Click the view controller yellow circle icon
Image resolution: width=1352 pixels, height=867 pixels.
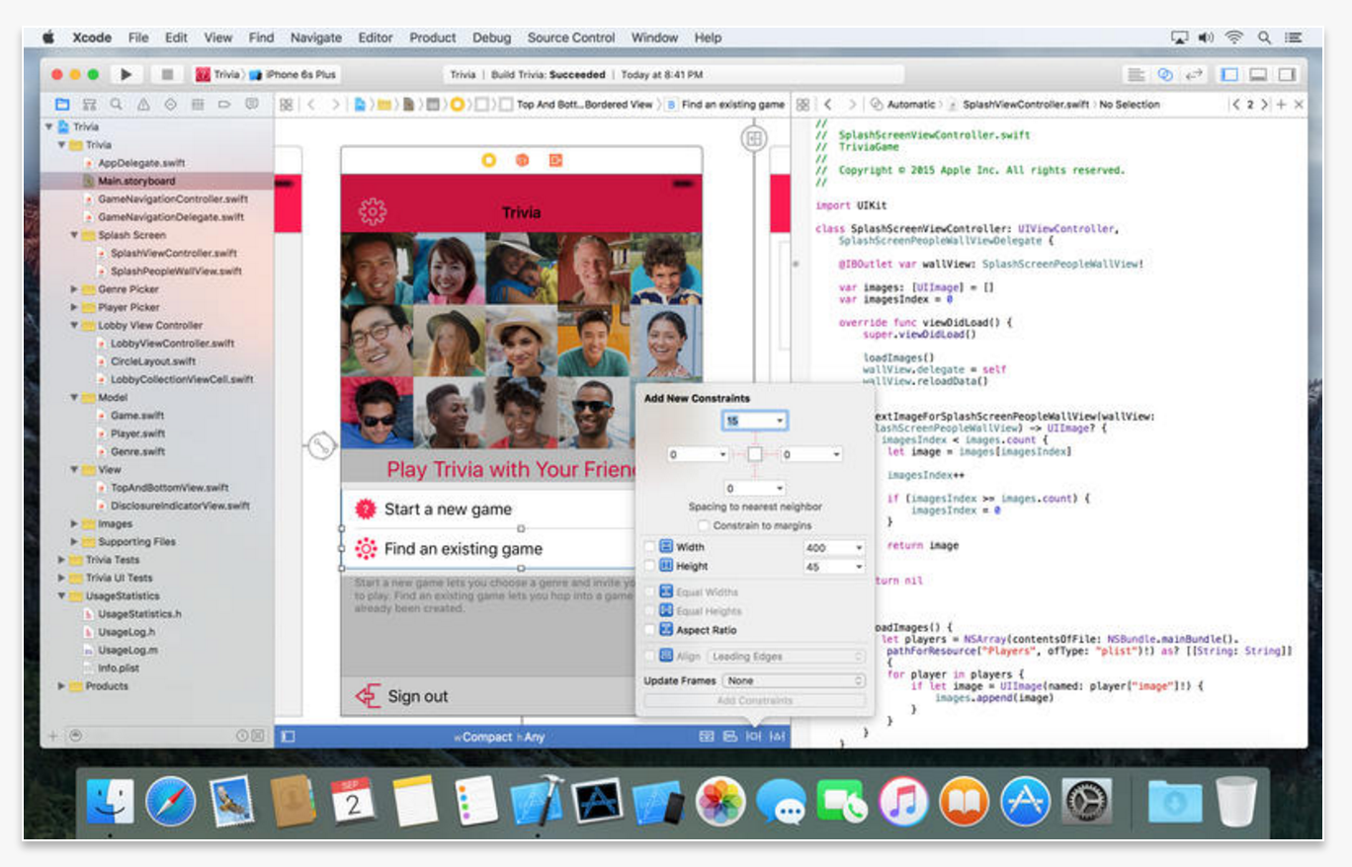pyautogui.click(x=488, y=160)
